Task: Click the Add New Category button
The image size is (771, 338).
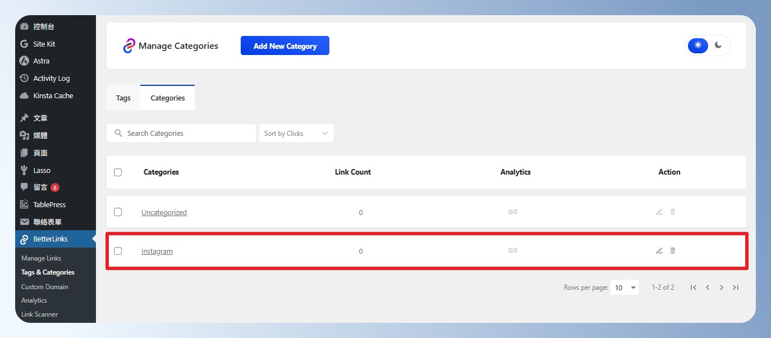Action: tap(284, 46)
